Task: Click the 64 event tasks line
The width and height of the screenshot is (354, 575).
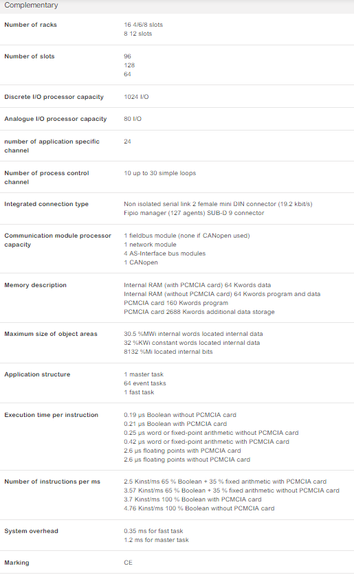Action: coord(145,383)
